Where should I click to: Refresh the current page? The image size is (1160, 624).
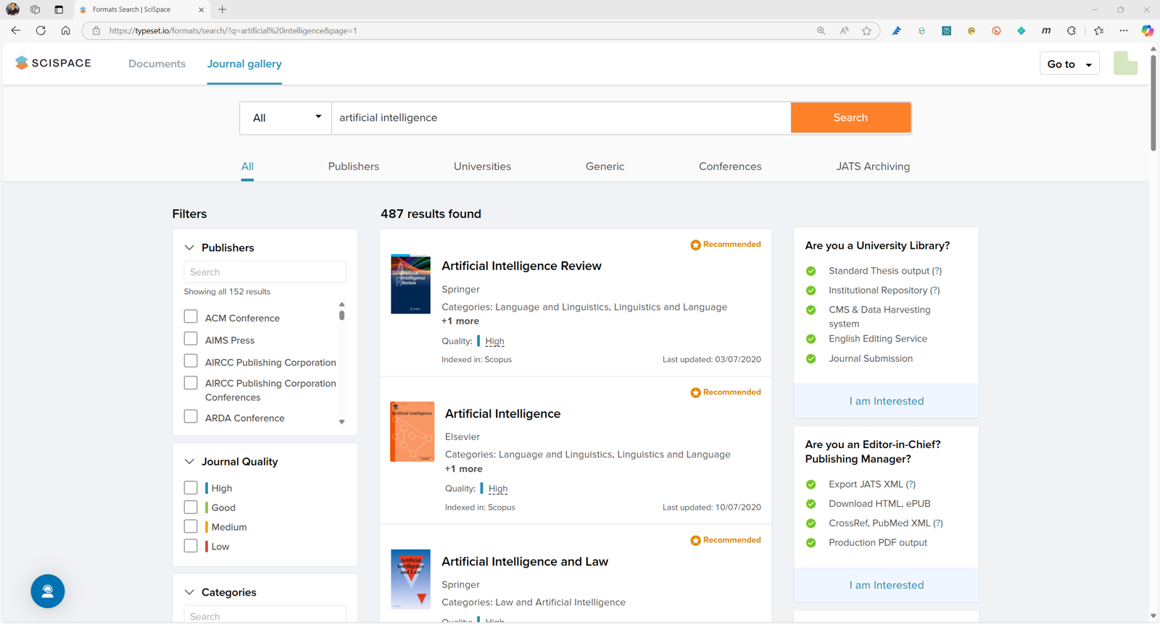pyautogui.click(x=41, y=30)
